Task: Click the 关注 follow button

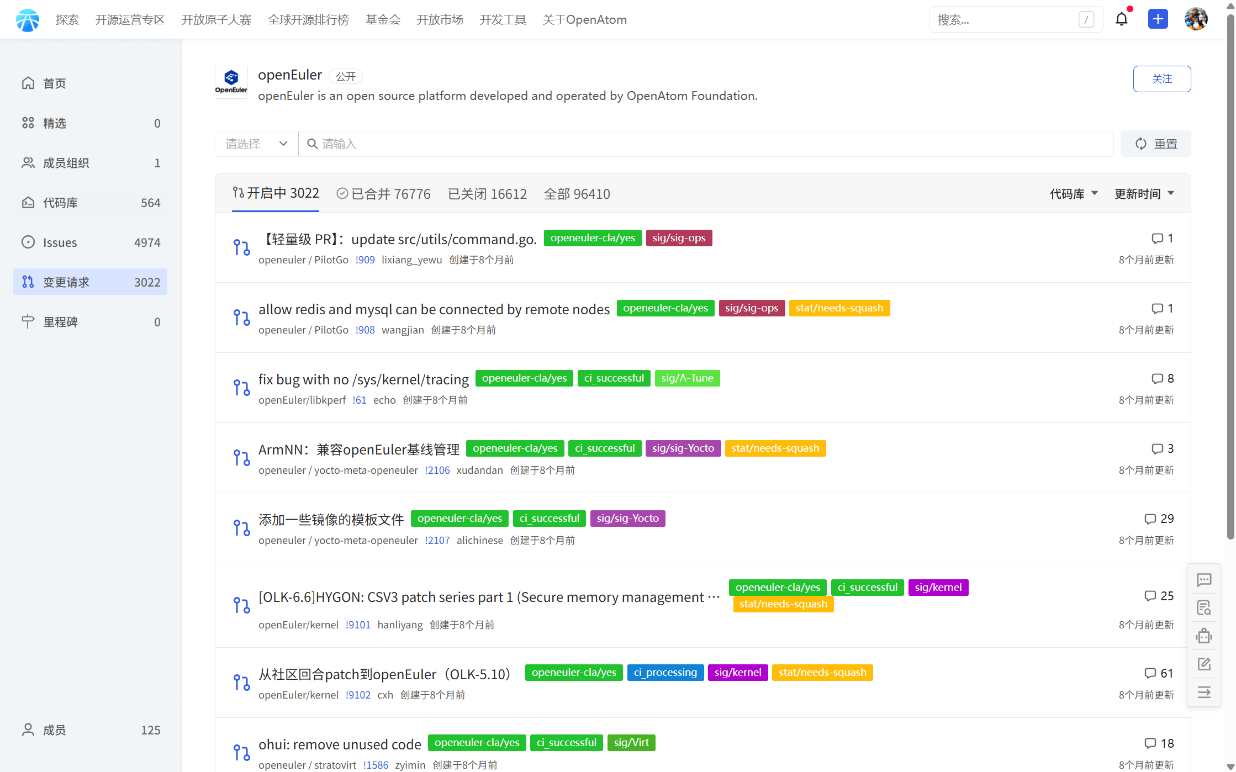Action: point(1161,79)
